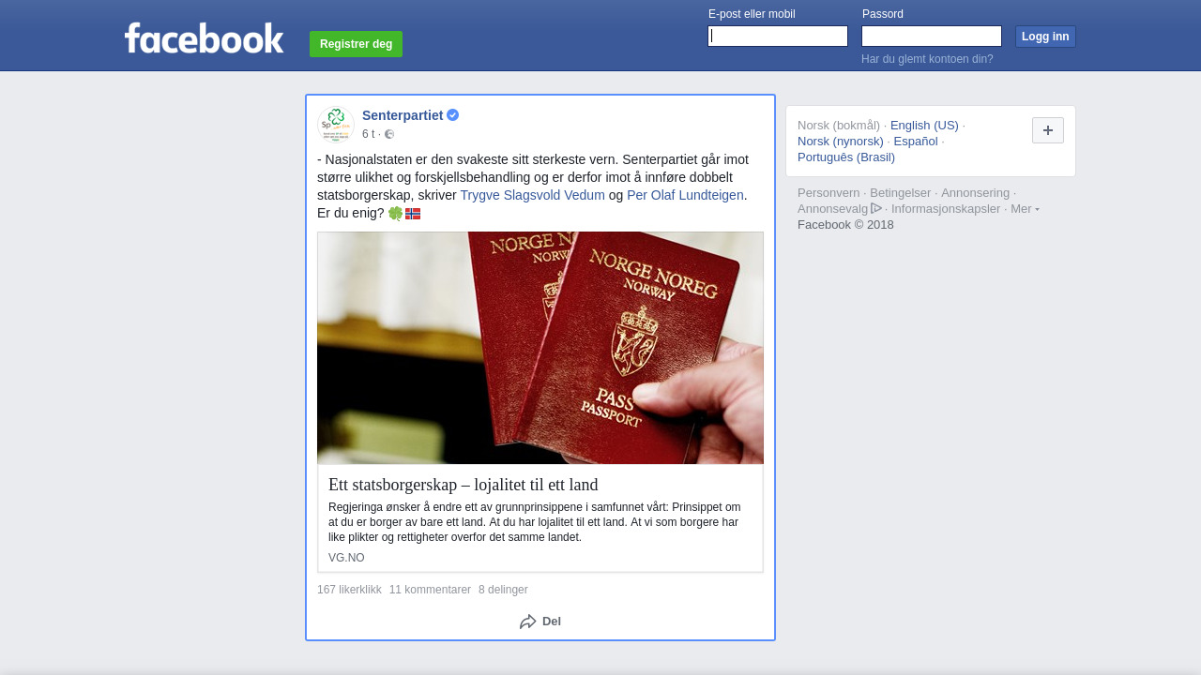1201x675 pixels.
Task: Open Per Olaf Lundteigen profile link
Action: point(685,195)
